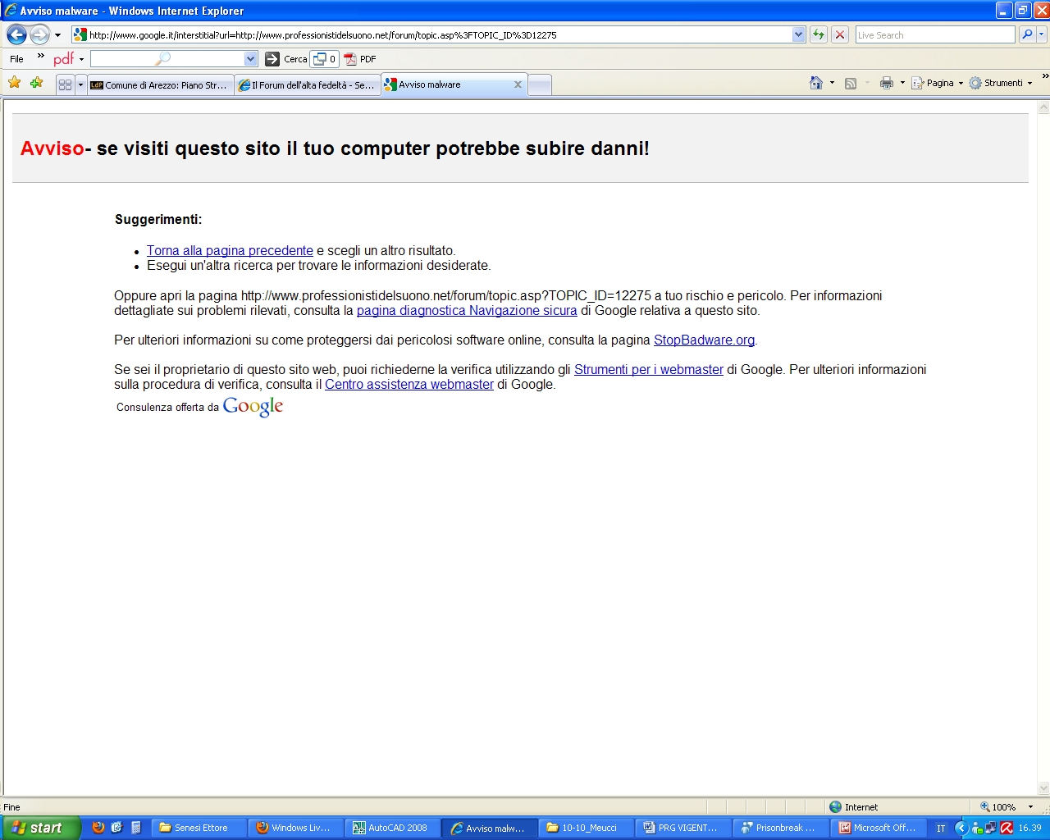Image resolution: width=1050 pixels, height=840 pixels.
Task: Click the Live Search magnifier button
Action: (1026, 34)
